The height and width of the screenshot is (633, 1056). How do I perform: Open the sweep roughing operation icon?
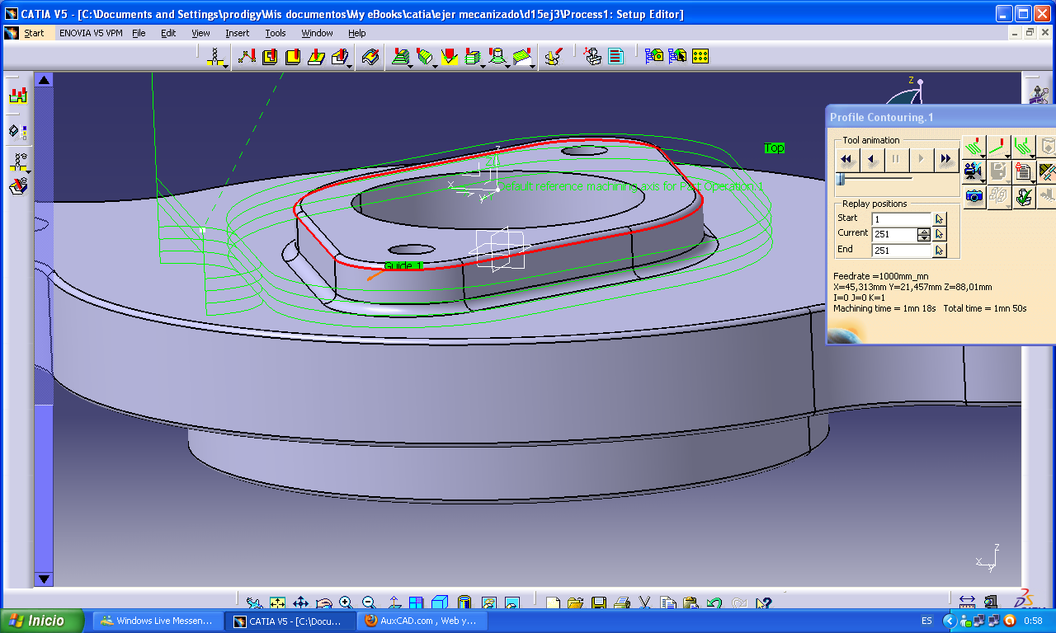pyautogui.click(x=401, y=56)
